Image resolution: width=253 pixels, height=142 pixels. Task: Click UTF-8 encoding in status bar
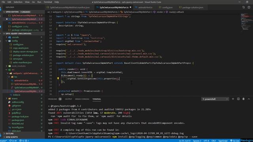[x=206, y=140]
